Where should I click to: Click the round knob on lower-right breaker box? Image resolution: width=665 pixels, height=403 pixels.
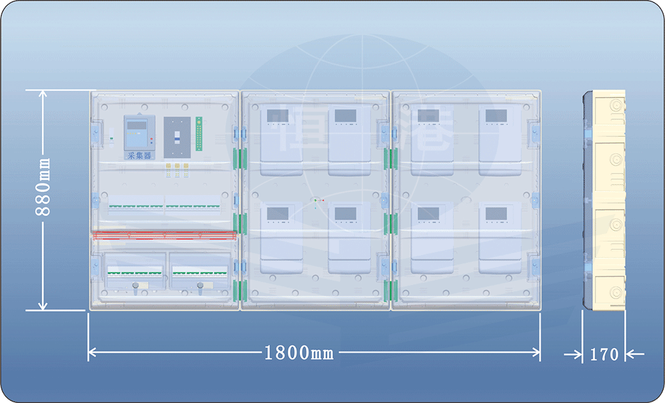point(202,286)
